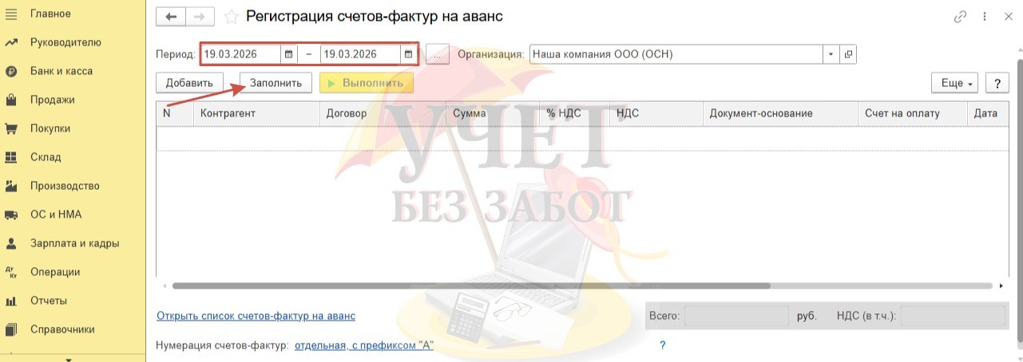The image size is (1023, 362).
Task: Click the Зарплата и кадры person icon
Action: click(x=11, y=243)
